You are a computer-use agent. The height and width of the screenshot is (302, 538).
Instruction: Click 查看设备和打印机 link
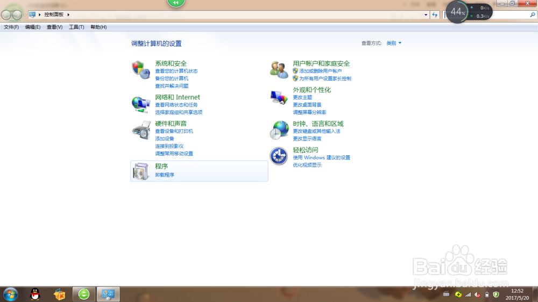pyautogui.click(x=174, y=131)
